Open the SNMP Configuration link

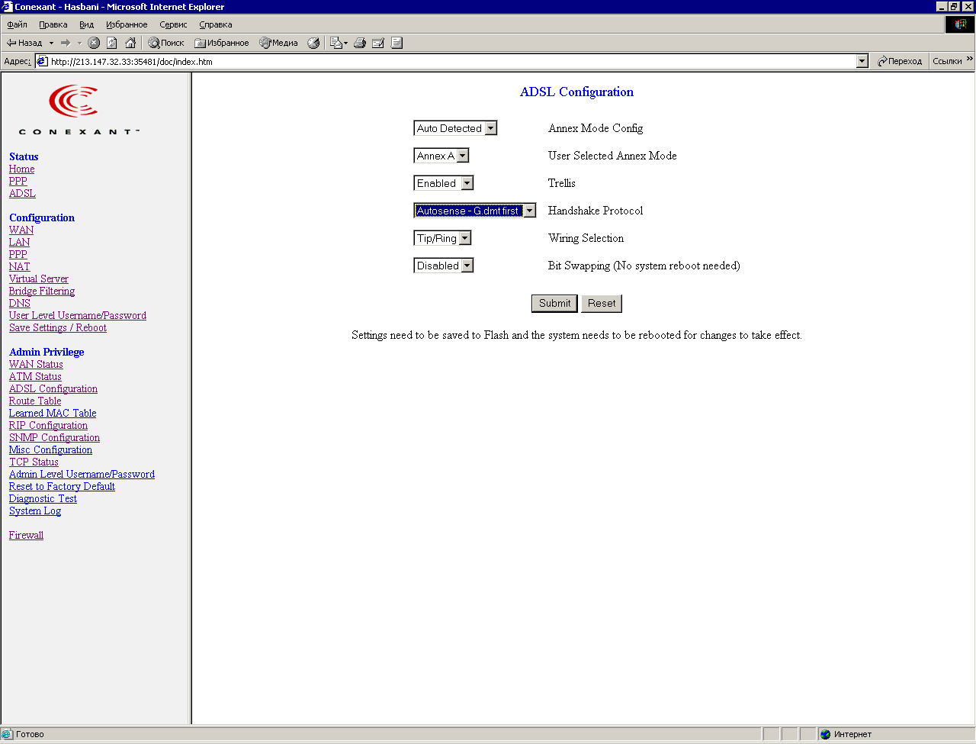[x=54, y=437]
